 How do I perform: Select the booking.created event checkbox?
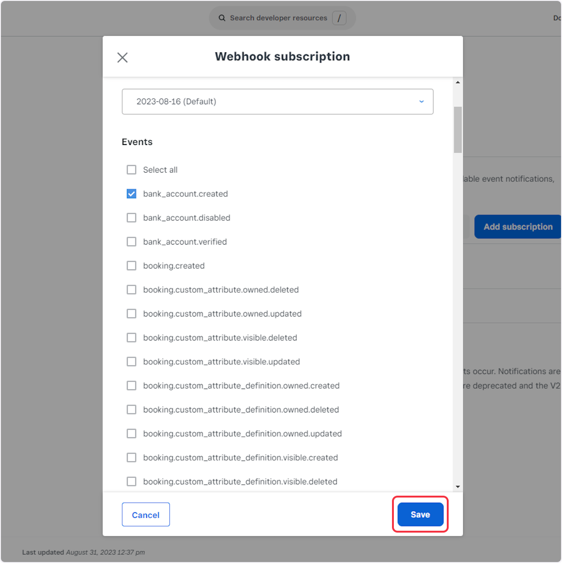[x=132, y=266]
